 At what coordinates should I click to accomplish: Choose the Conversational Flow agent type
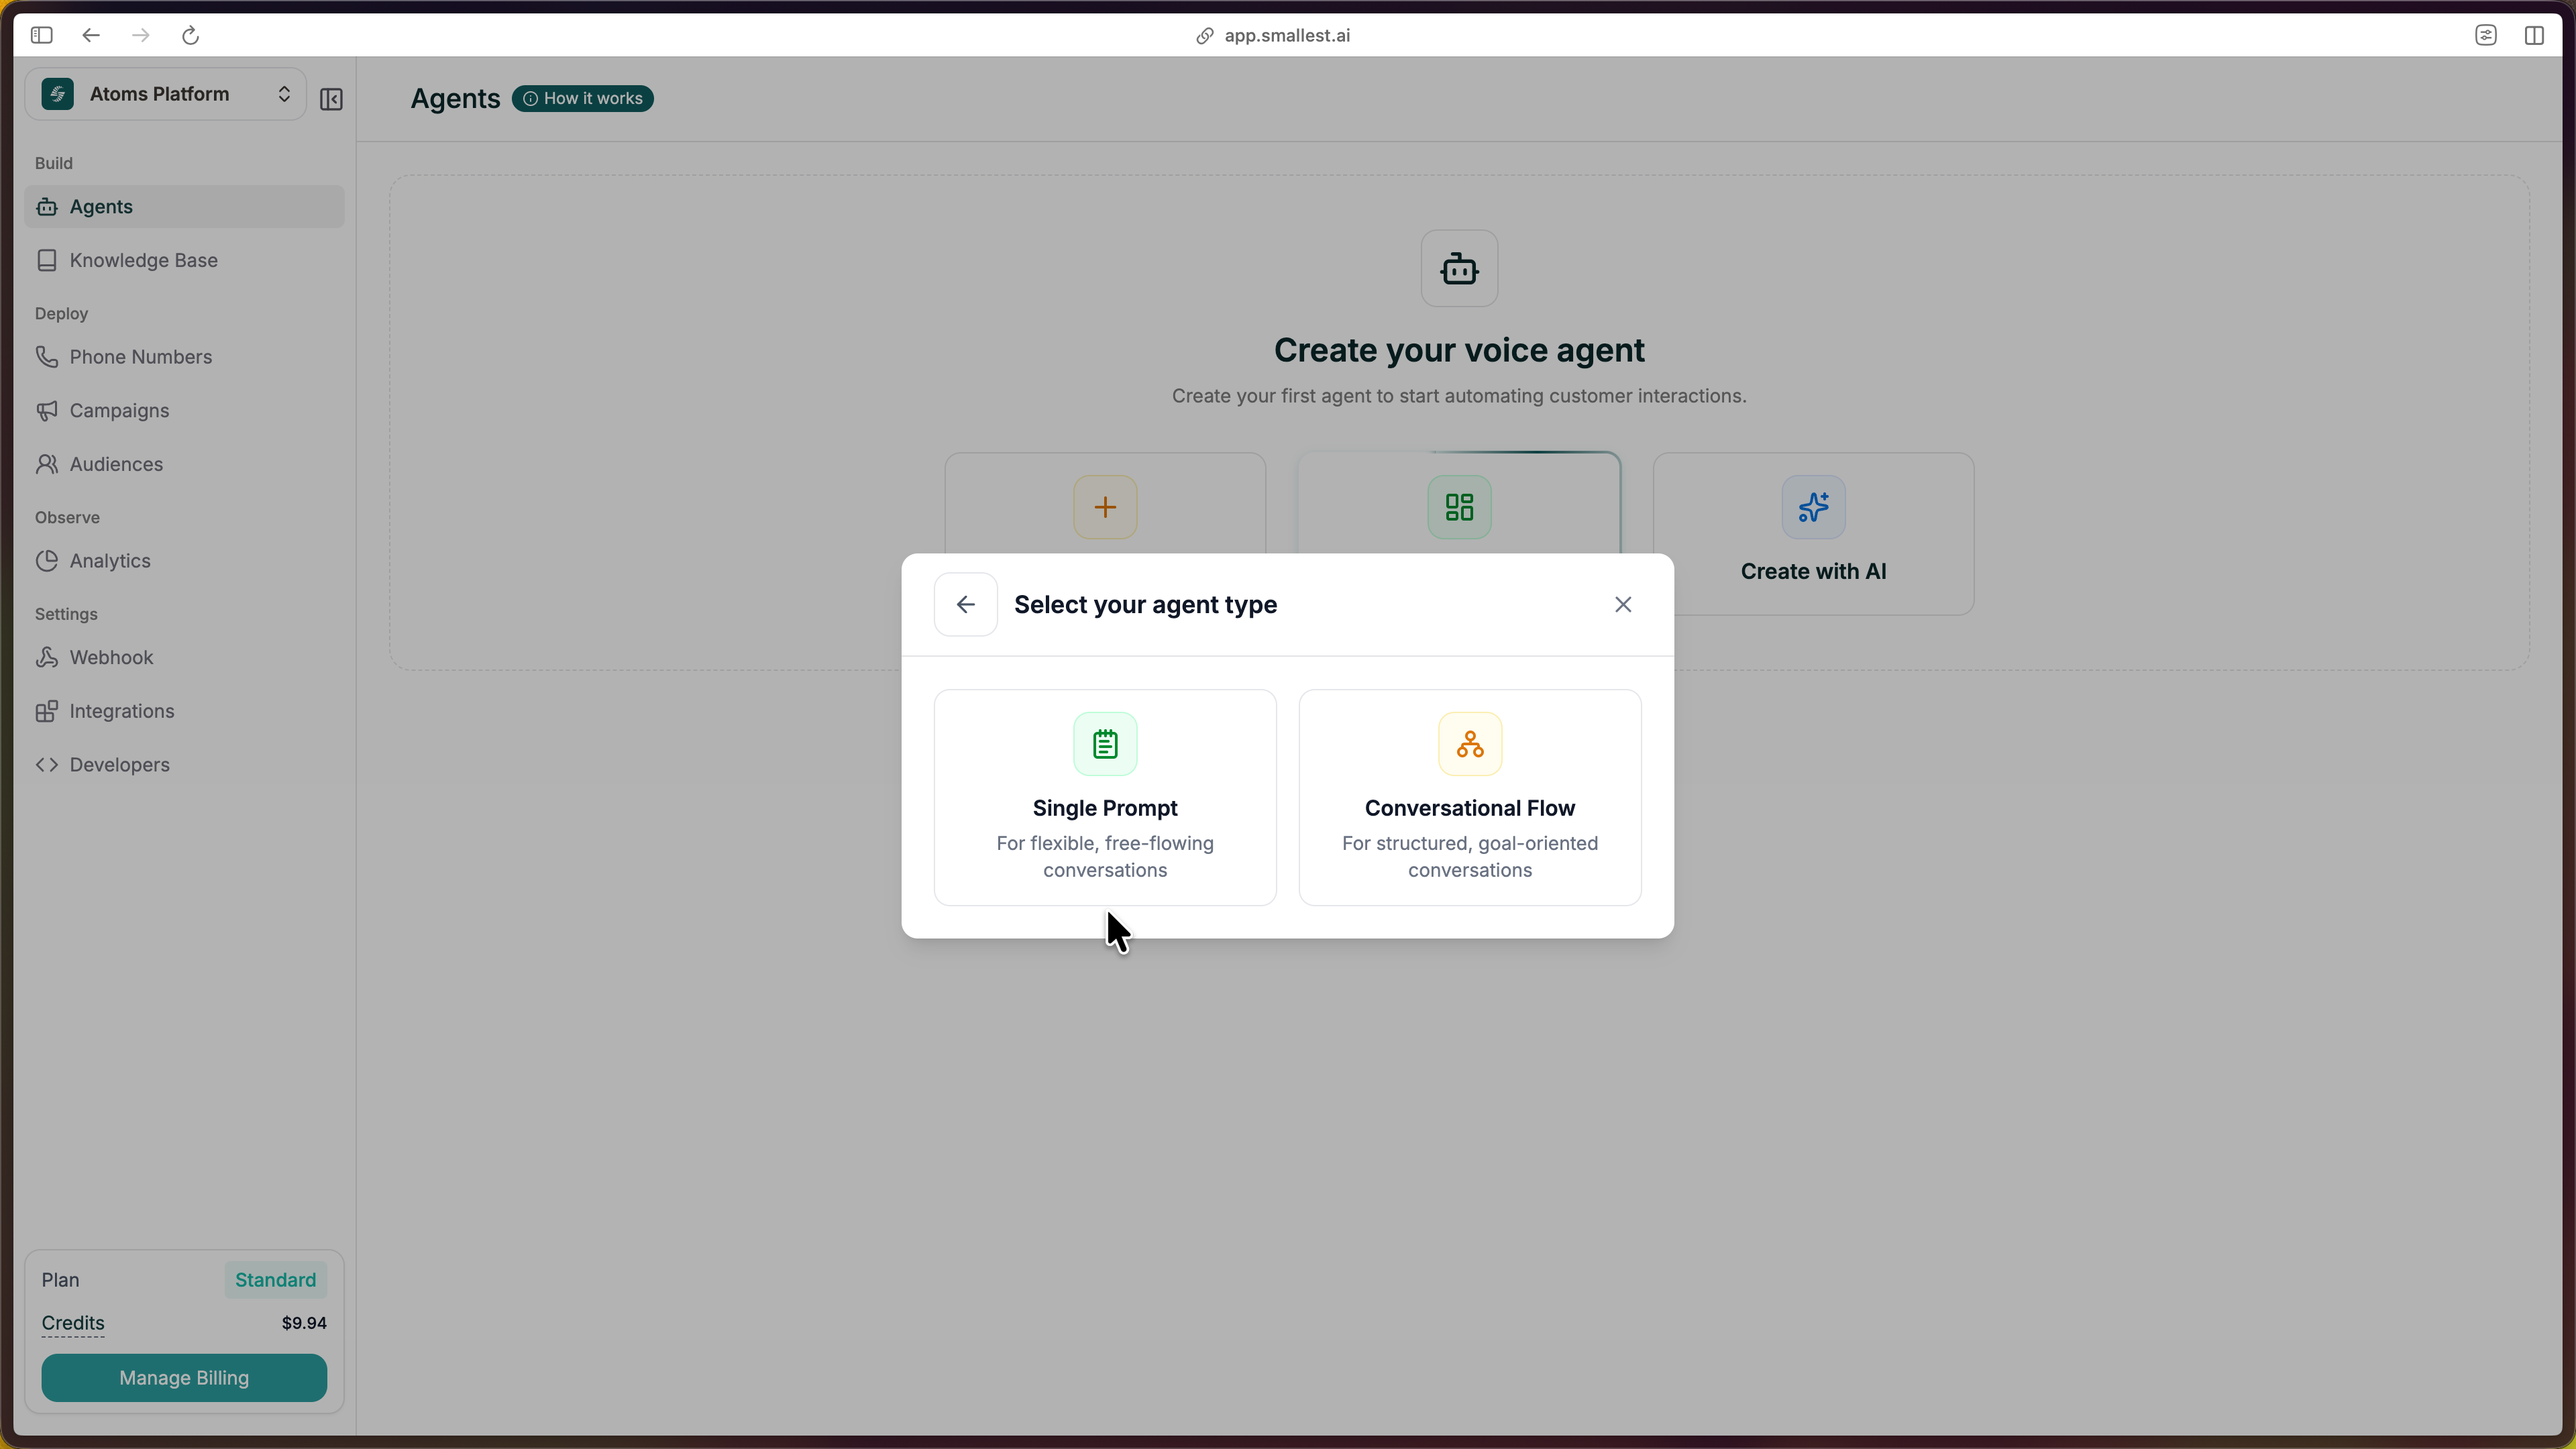[x=1469, y=797]
